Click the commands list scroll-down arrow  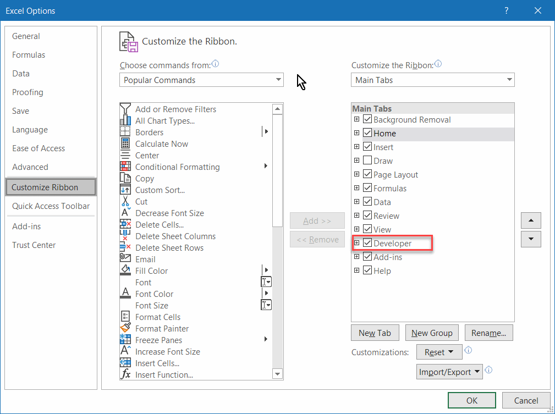[x=277, y=374]
